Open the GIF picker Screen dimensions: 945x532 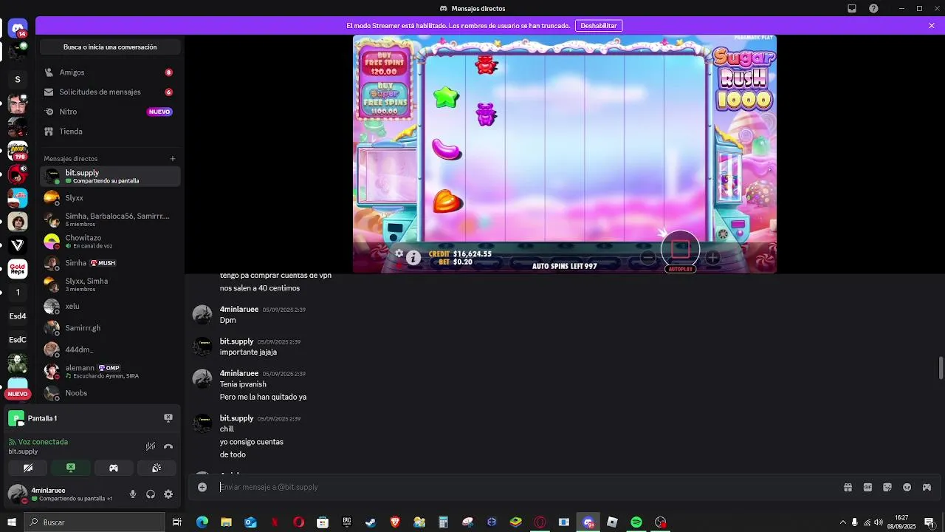(867, 487)
